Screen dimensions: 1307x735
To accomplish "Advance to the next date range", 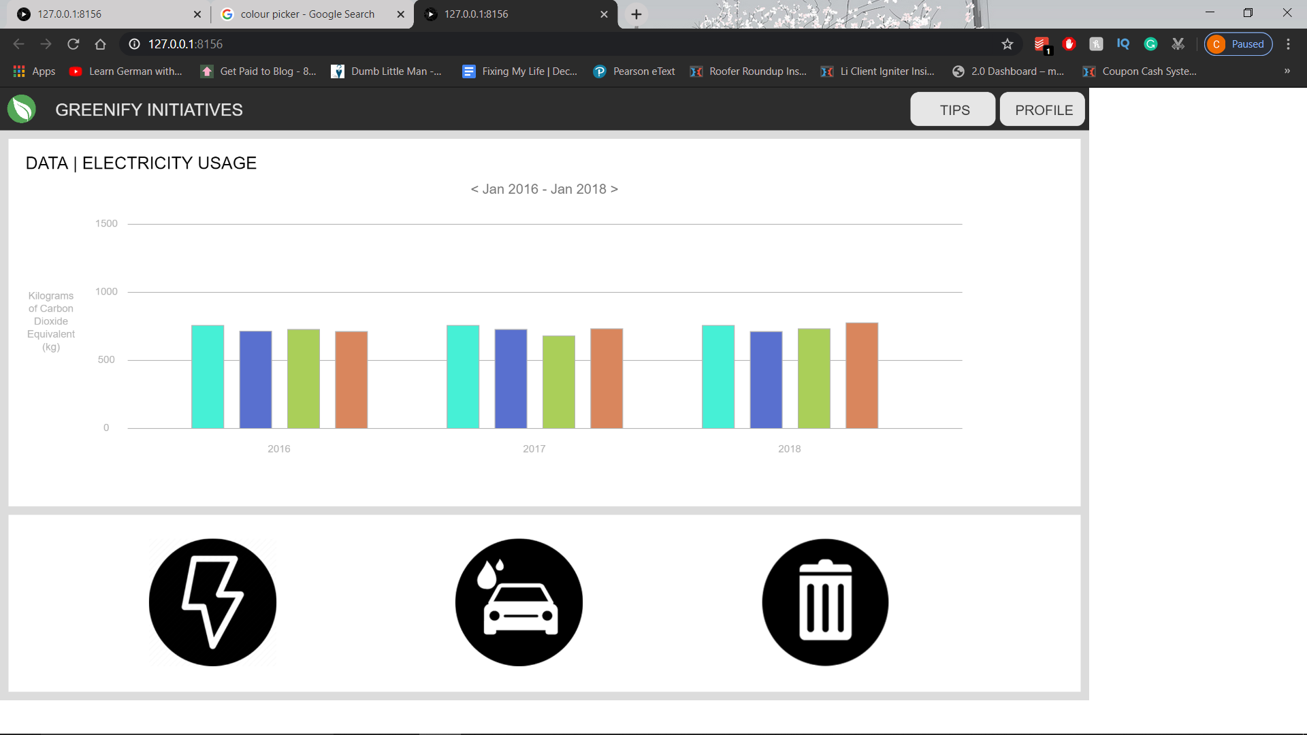I will tap(615, 189).
